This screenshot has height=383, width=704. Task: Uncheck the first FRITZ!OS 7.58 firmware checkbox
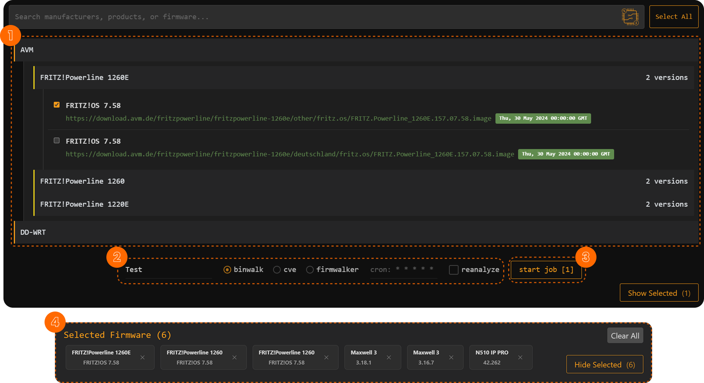coord(57,105)
